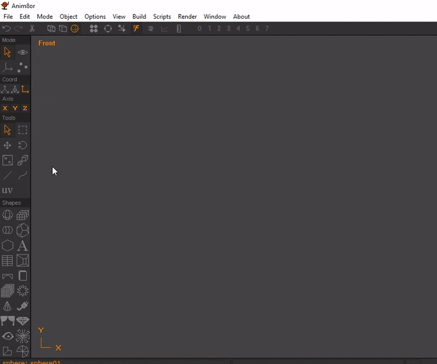Add a platonic solid shape
The height and width of the screenshot is (364, 437).
coord(23,230)
